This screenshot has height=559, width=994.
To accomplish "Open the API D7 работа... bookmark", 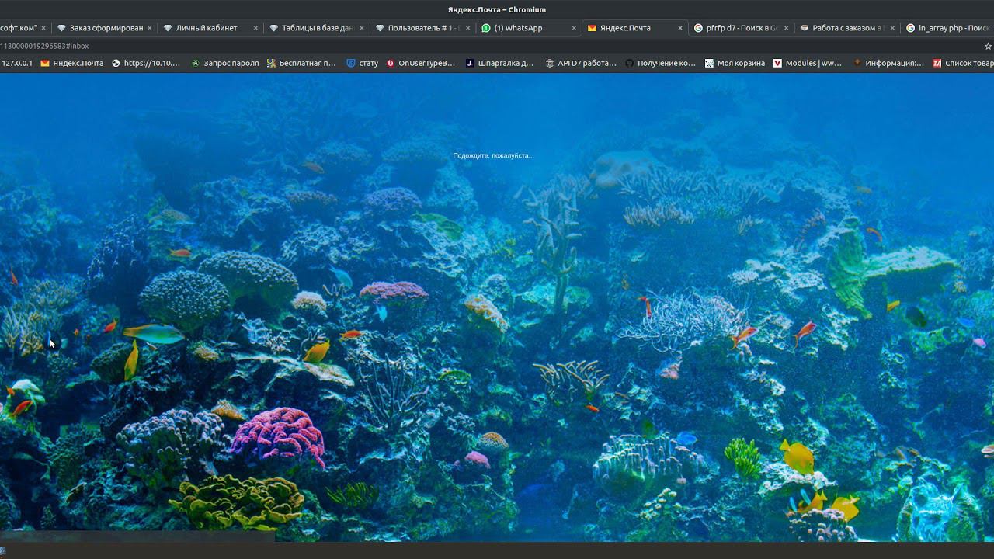I will click(580, 63).
